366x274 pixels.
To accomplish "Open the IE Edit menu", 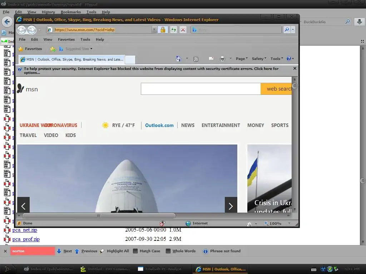I will (x=35, y=39).
